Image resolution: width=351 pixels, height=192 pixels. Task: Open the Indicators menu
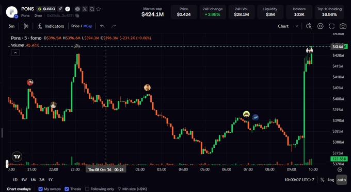click(51, 26)
